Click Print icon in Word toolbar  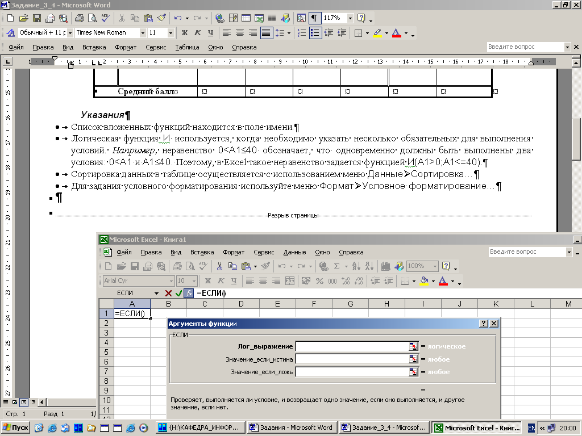pyautogui.click(x=79, y=18)
